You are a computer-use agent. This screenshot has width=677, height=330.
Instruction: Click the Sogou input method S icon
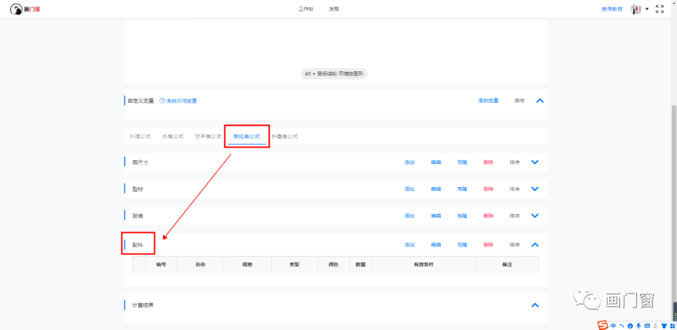[x=602, y=325]
